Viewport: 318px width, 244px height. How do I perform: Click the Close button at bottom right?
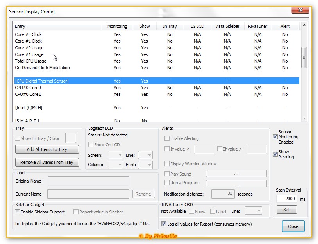pyautogui.click(x=293, y=226)
